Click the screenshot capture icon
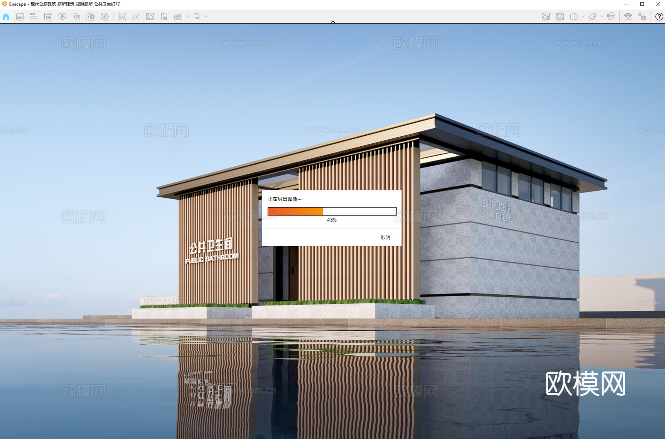The width and height of the screenshot is (665, 439). [x=122, y=17]
